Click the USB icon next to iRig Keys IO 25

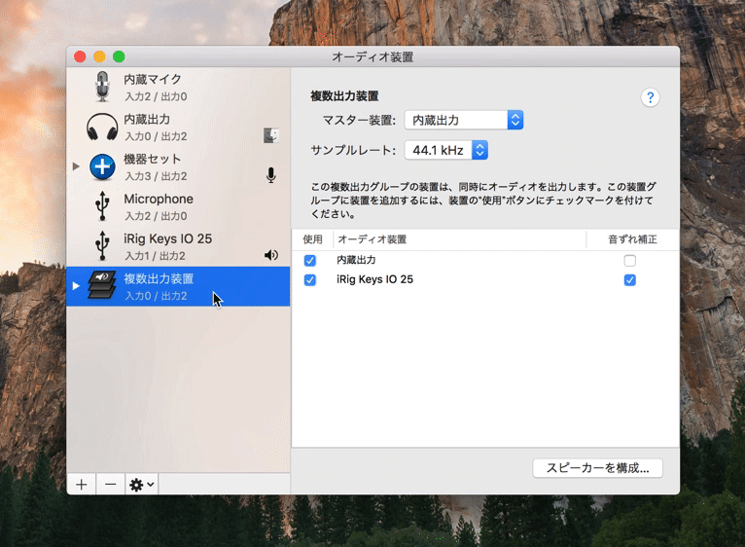(102, 246)
